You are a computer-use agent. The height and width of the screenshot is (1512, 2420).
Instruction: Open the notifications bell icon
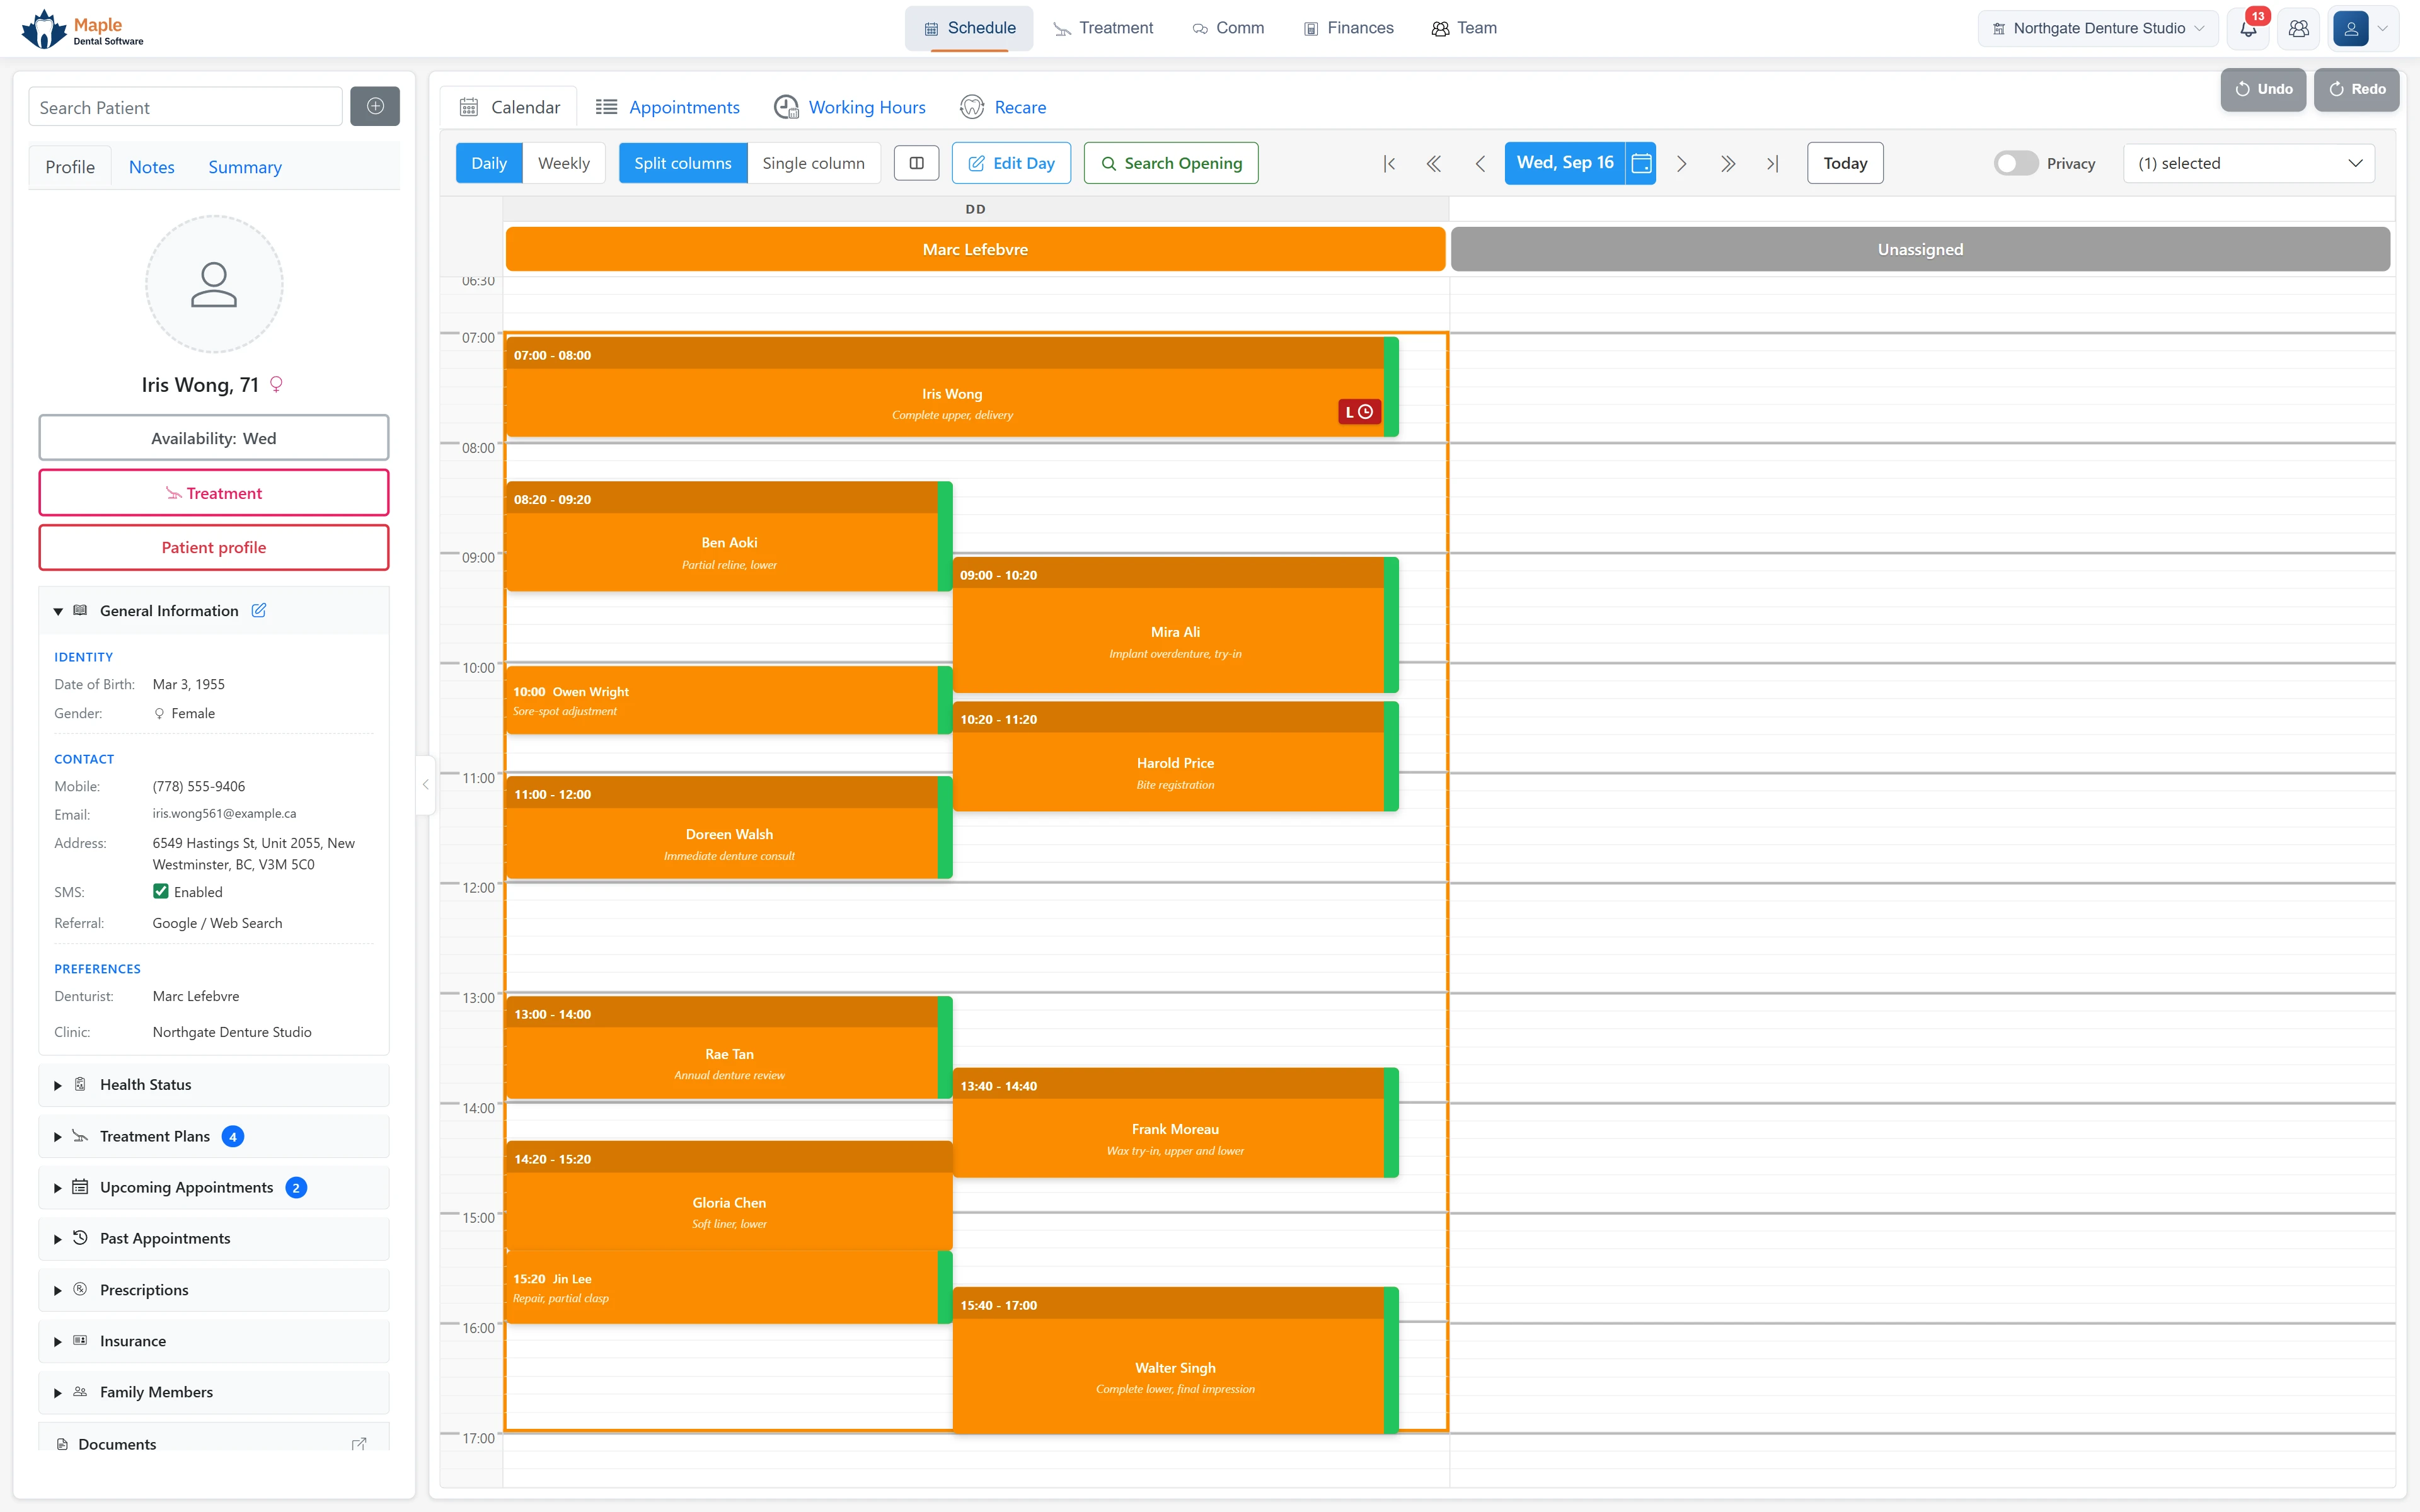2248,29
